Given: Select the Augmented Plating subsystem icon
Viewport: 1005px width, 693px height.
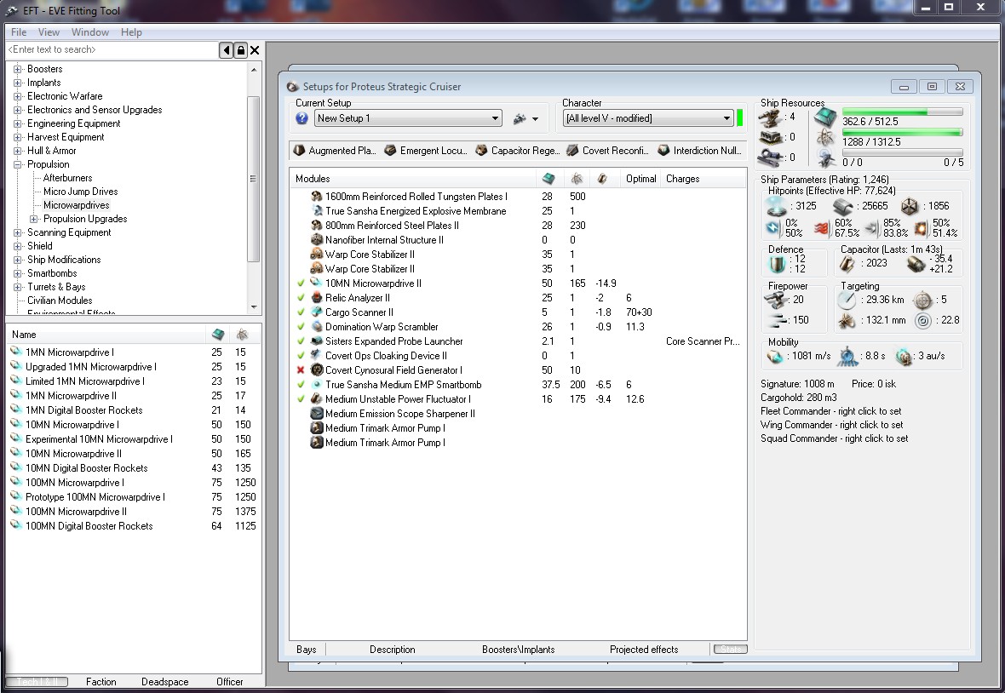Looking at the screenshot, I should 299,151.
